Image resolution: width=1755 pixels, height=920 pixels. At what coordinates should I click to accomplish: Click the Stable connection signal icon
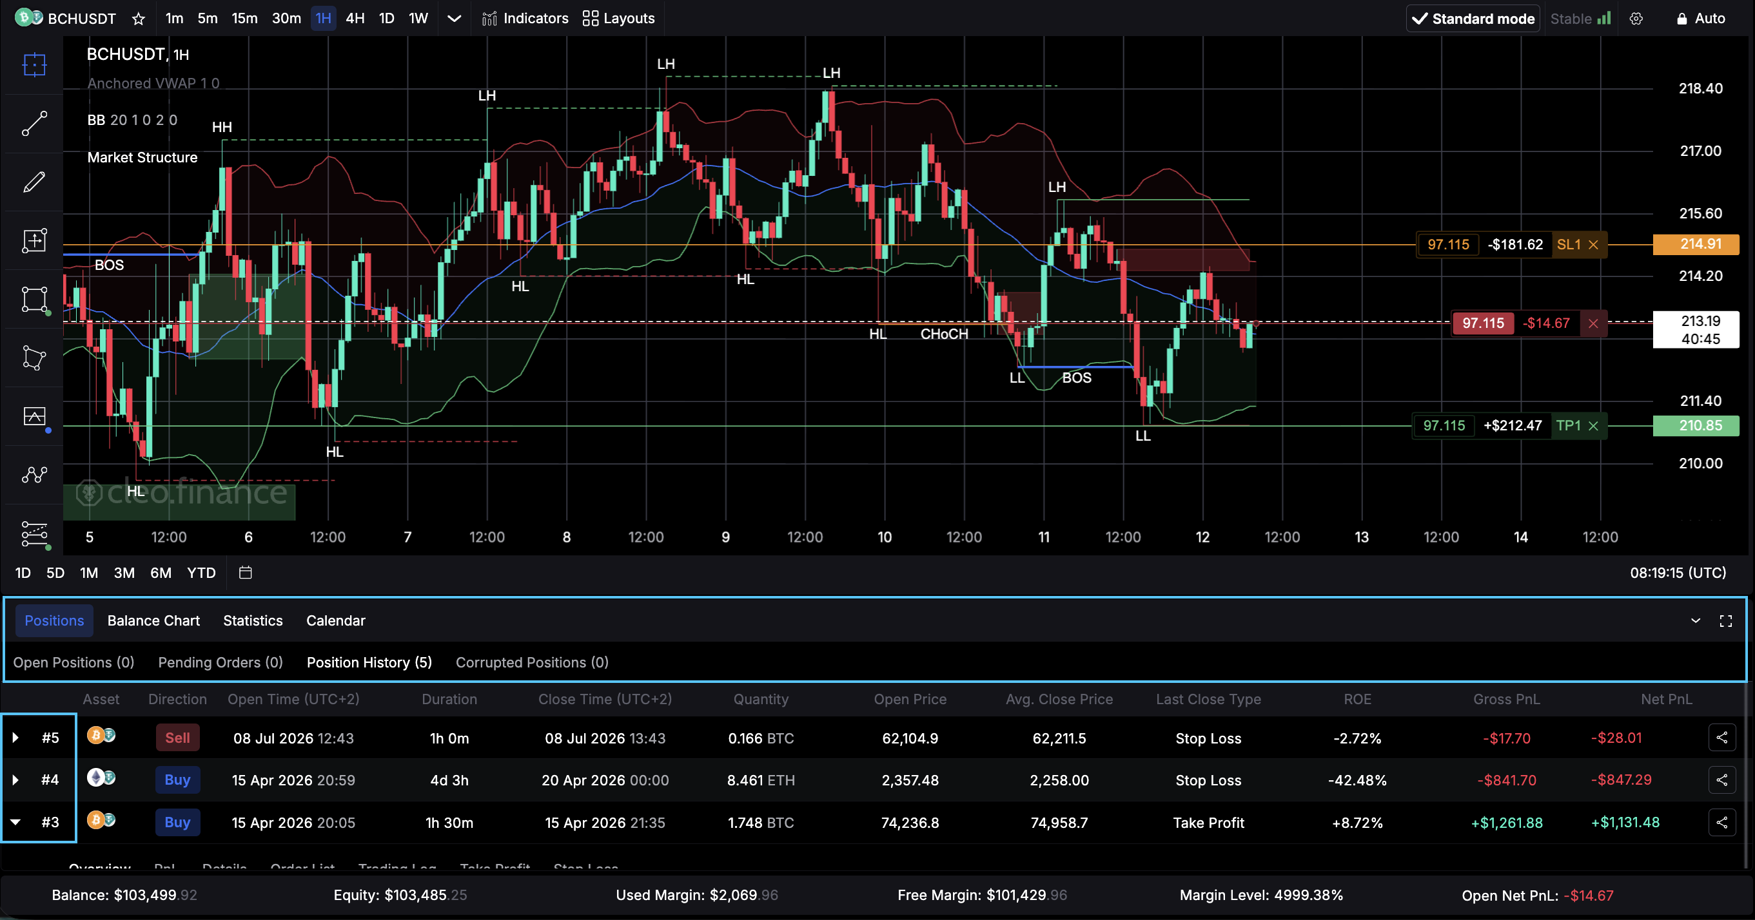(1603, 17)
